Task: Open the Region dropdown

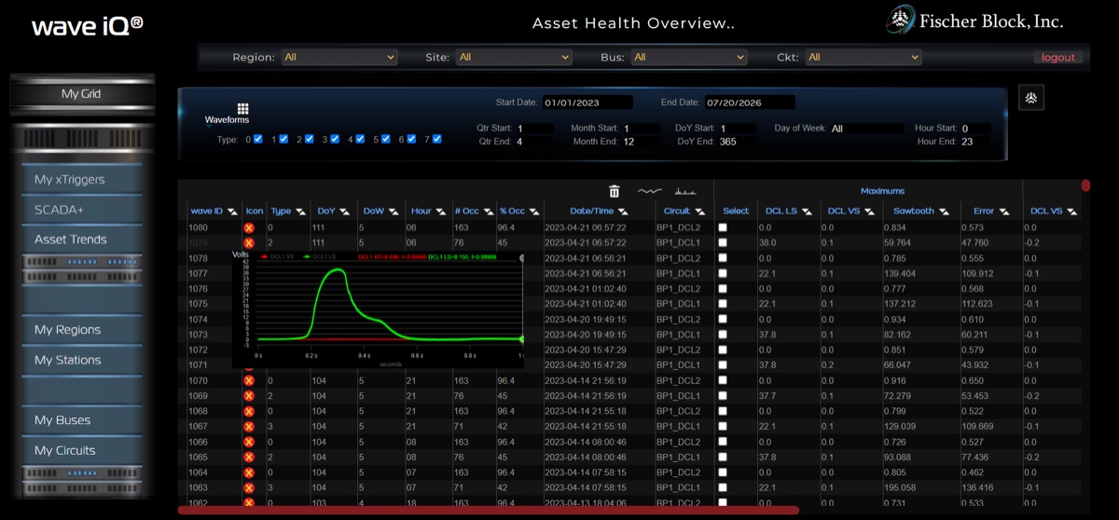Action: click(x=339, y=58)
